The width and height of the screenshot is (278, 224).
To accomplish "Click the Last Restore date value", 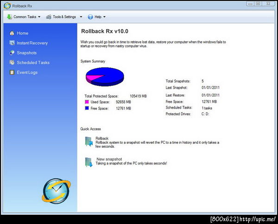I will pos(210,95).
